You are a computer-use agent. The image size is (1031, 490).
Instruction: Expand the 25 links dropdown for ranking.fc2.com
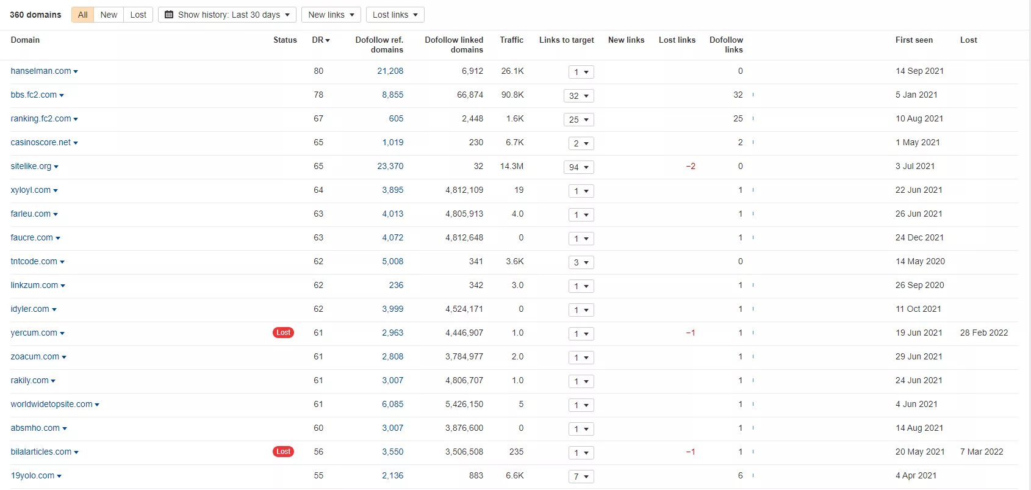579,120
